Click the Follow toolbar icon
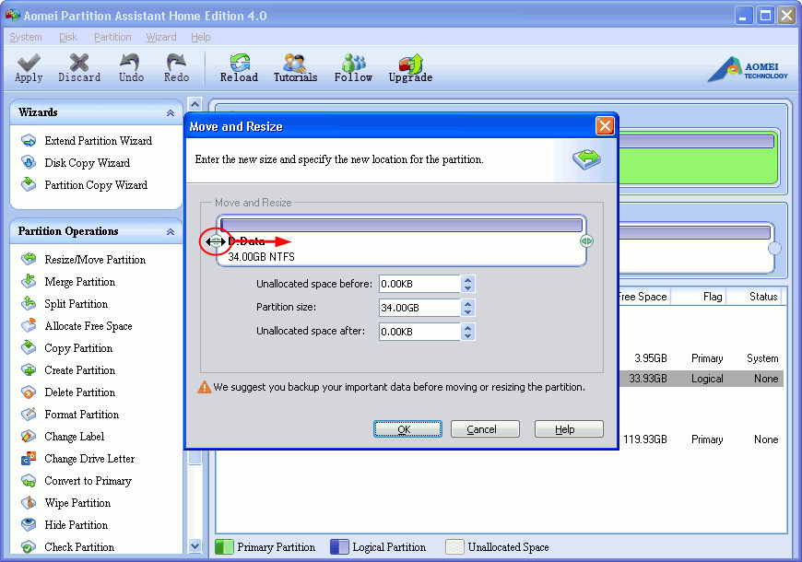802x562 pixels. [x=353, y=68]
